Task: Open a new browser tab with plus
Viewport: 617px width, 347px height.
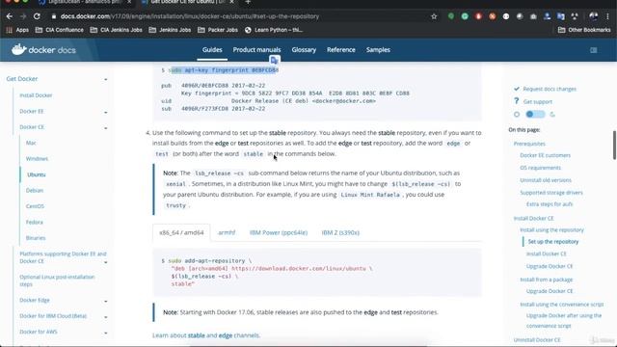Action: tap(248, 2)
